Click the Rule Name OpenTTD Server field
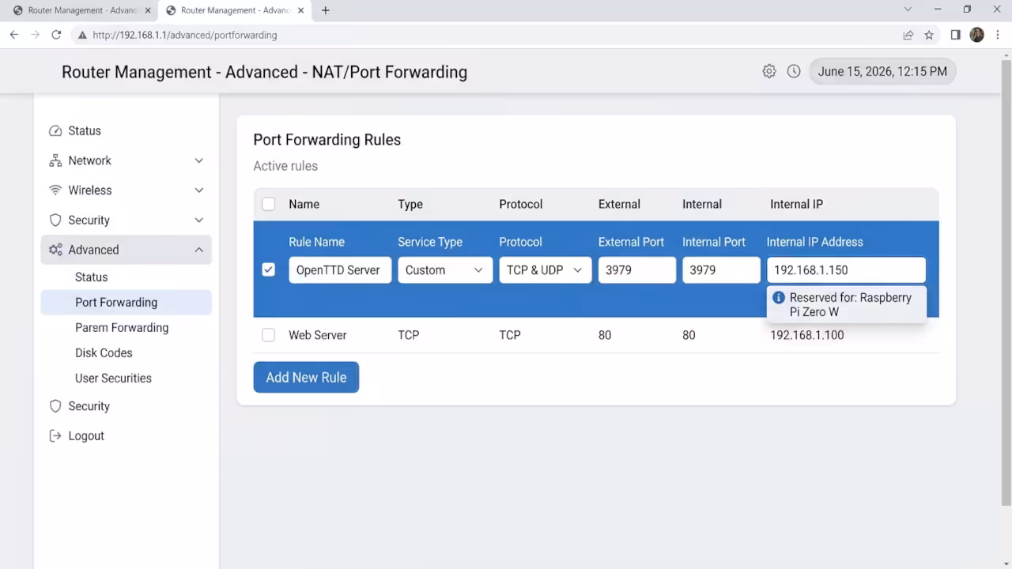The image size is (1012, 569). [340, 270]
